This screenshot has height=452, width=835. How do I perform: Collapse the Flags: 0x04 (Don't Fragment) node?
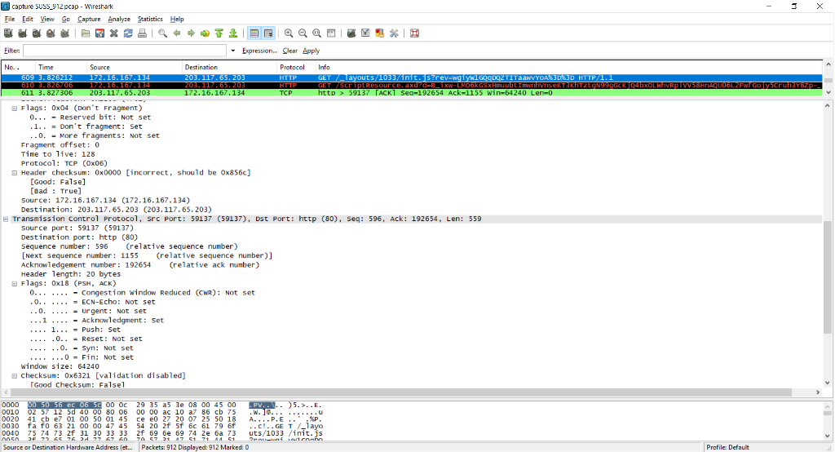click(x=15, y=109)
